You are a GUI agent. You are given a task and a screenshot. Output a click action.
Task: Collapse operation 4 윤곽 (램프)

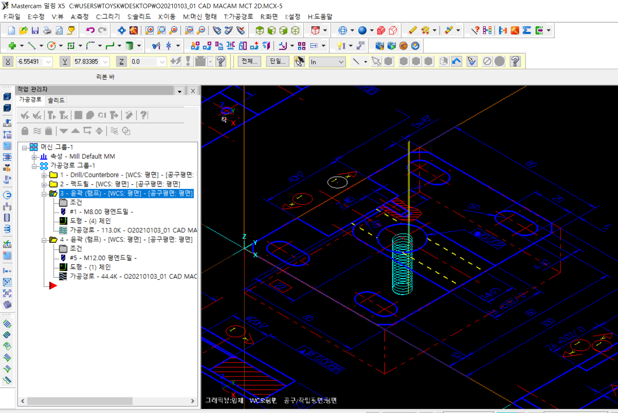(44, 240)
